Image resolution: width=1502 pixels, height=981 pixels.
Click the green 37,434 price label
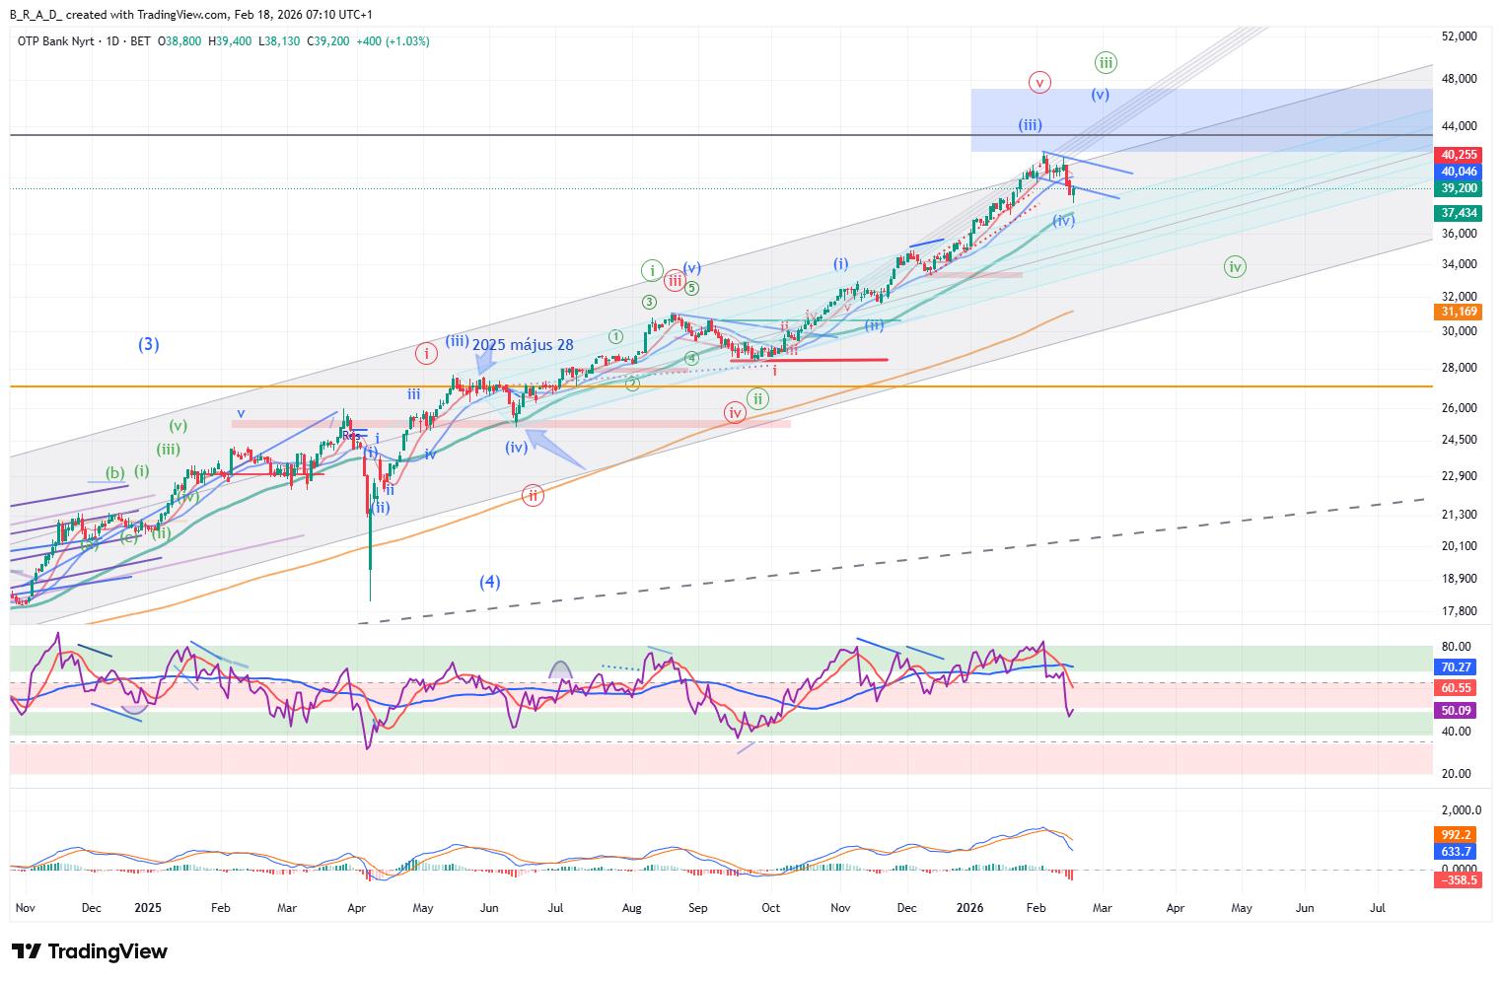point(1459,213)
